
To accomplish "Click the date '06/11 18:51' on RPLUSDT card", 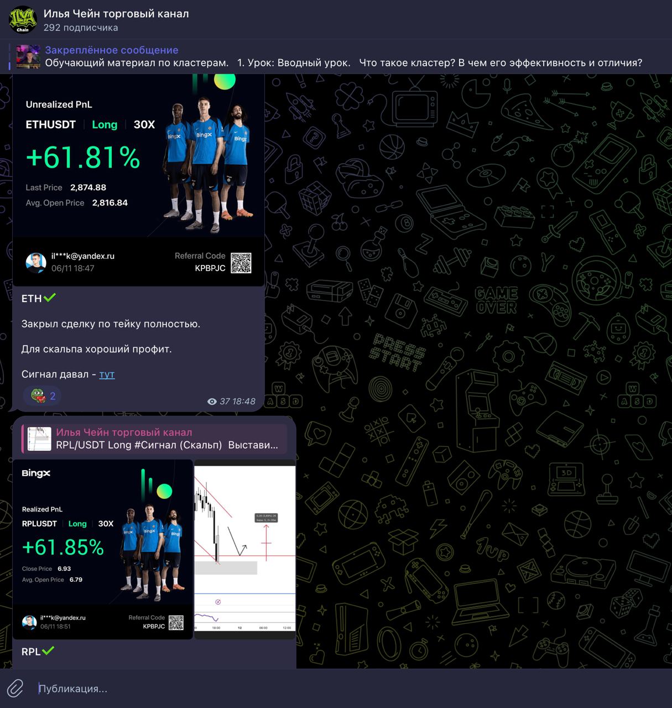I will coord(55,627).
